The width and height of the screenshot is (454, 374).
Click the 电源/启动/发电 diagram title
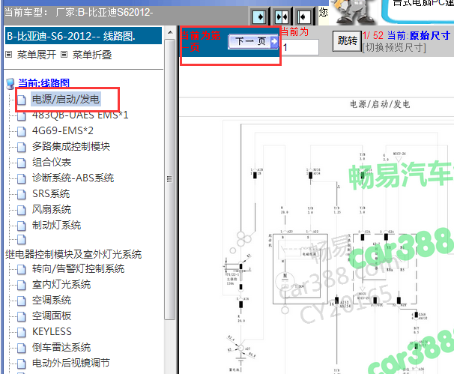tap(380, 104)
